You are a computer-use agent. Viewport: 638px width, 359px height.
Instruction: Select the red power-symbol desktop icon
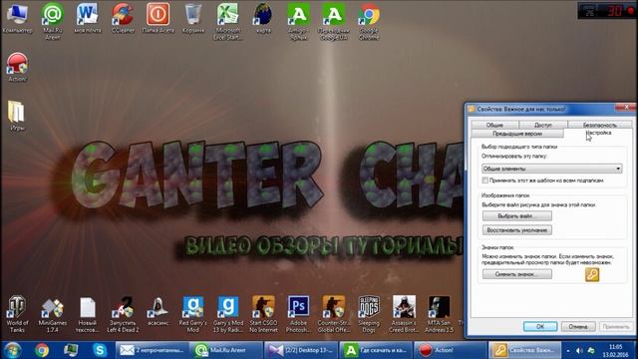coord(158,19)
